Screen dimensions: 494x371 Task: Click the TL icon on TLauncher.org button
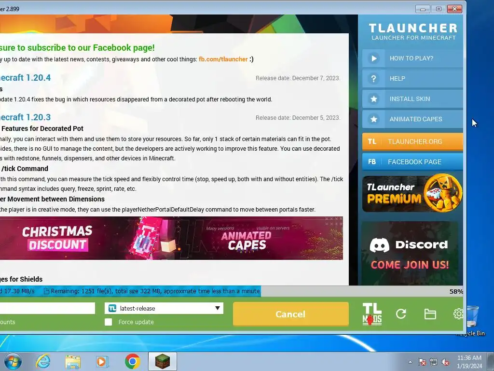(372, 142)
